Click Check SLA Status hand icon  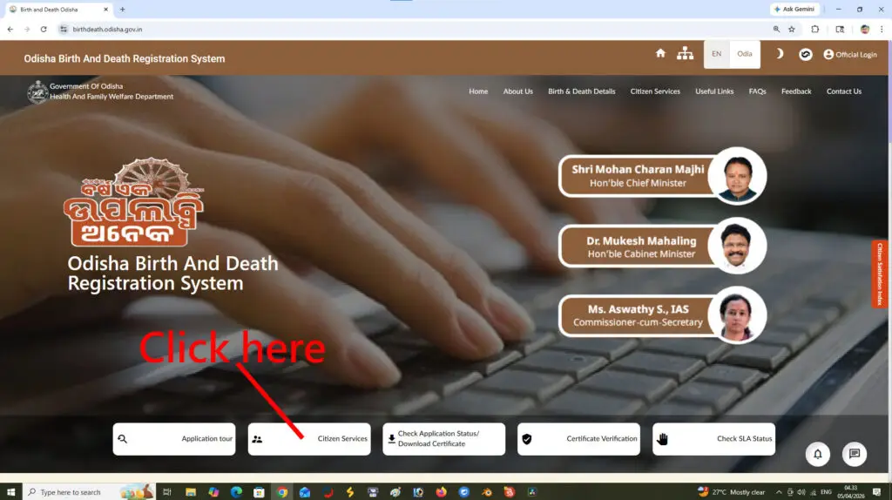pyautogui.click(x=713, y=439)
